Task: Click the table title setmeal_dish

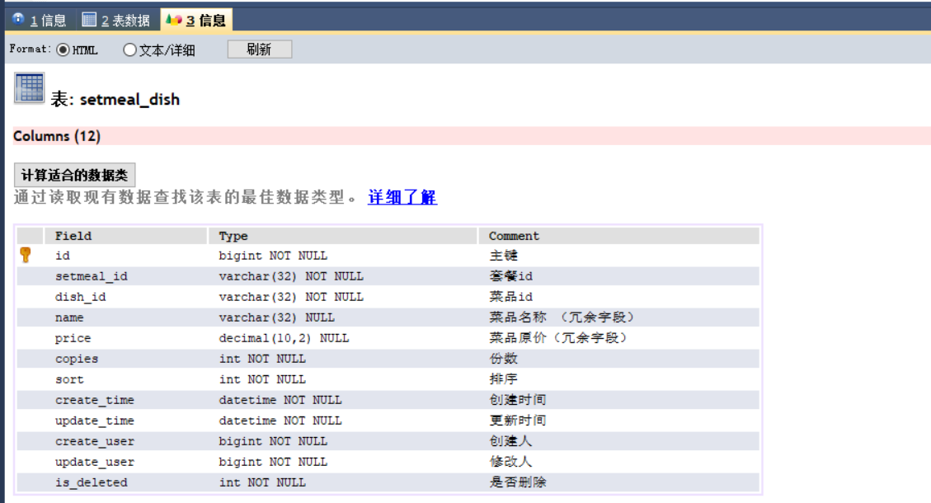Action: [129, 99]
